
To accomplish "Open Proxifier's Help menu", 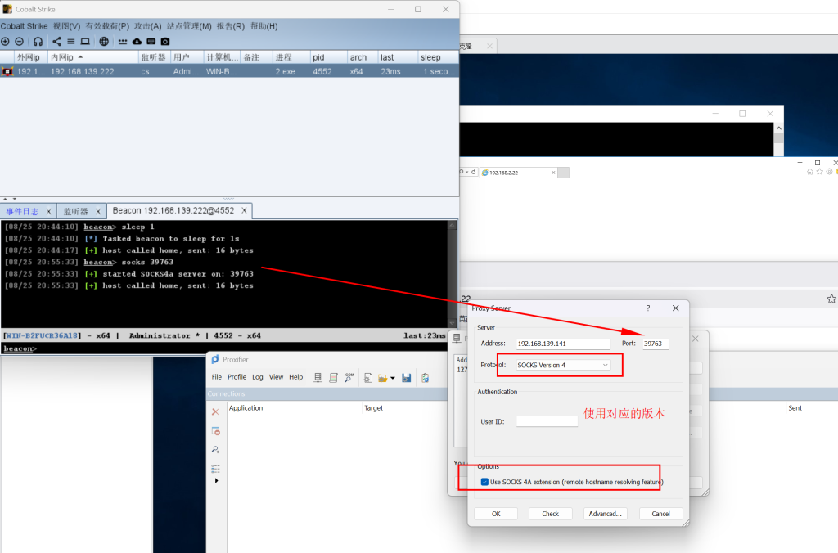I will (296, 377).
